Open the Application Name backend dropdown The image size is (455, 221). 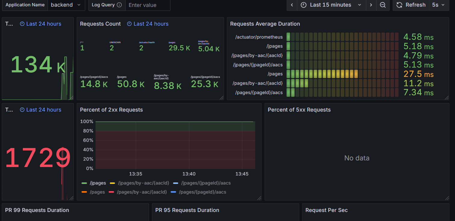[66, 5]
